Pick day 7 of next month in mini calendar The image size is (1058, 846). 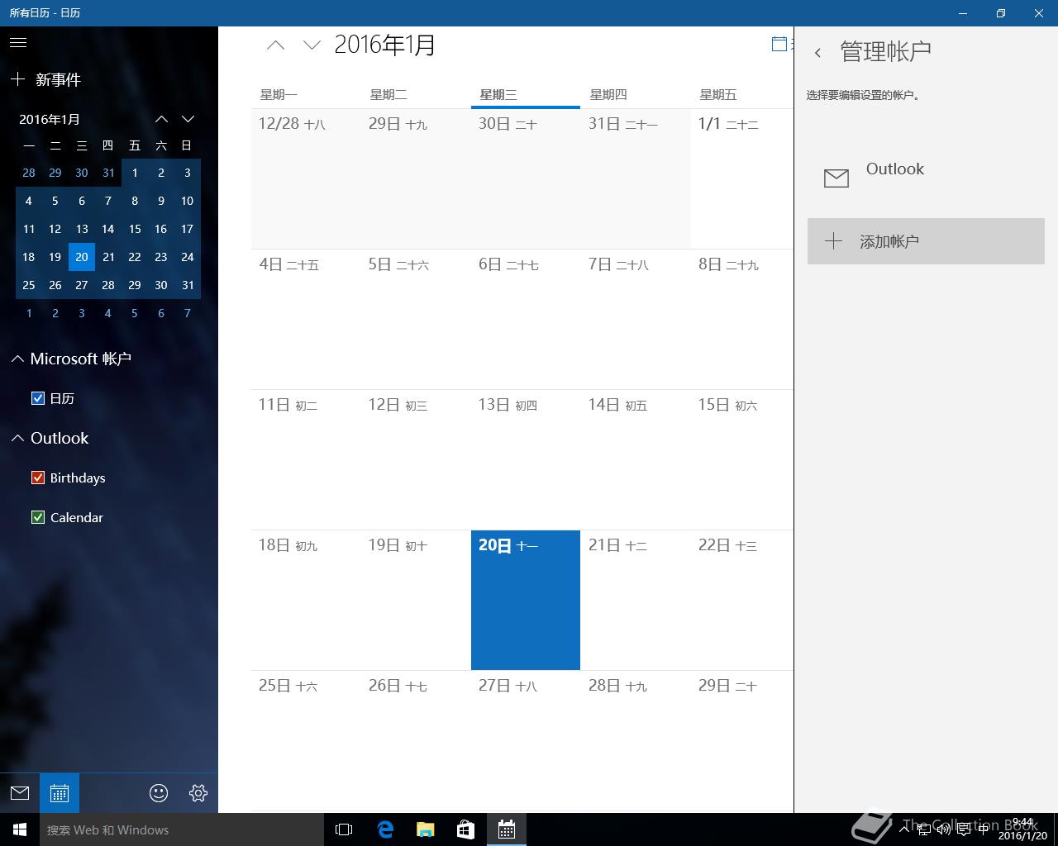pyautogui.click(x=188, y=313)
